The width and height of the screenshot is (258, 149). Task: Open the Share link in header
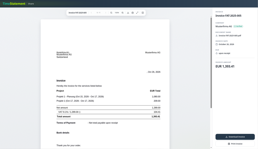31,4
